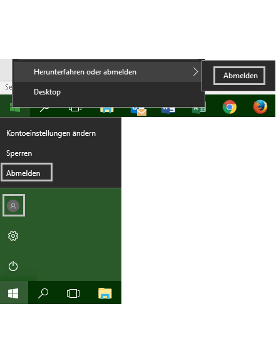Screen dimensions: 276x351
Task: Open 'Kontoeinstellungen ändern'
Action: (x=51, y=133)
